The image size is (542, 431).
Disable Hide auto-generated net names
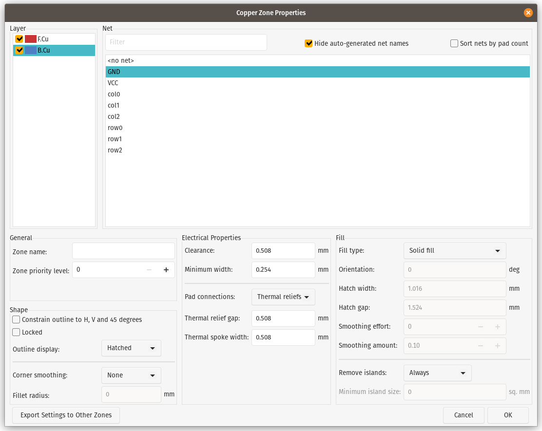pyautogui.click(x=309, y=43)
